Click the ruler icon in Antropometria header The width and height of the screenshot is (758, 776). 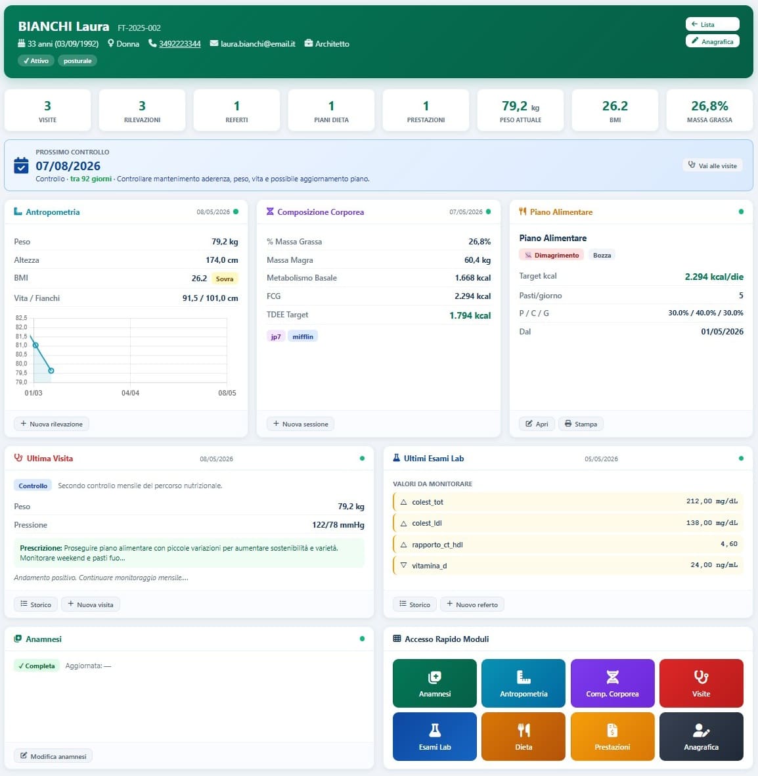pos(18,212)
